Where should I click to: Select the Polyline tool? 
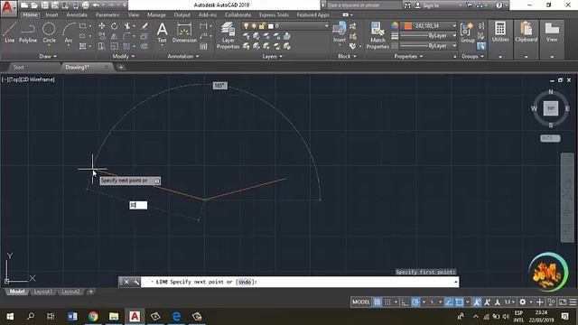click(x=28, y=32)
